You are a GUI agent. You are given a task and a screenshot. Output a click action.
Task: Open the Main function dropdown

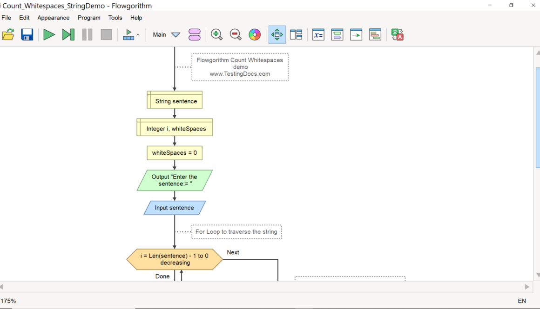[x=166, y=35]
